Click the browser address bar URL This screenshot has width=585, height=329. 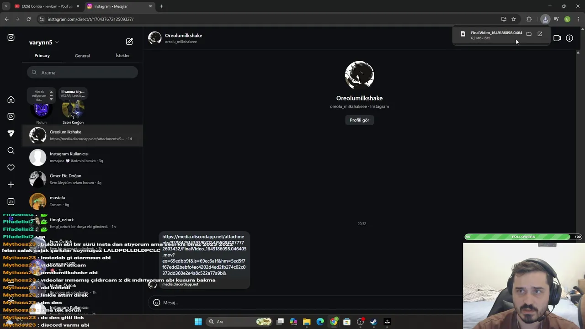[x=90, y=19]
